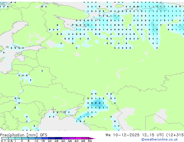Click the 'Precipitation [mm] GFS' title text
The height and width of the screenshot is (142, 184).
24,135
